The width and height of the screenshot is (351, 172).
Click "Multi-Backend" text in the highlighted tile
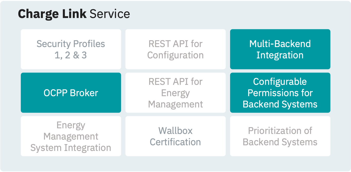(x=280, y=44)
